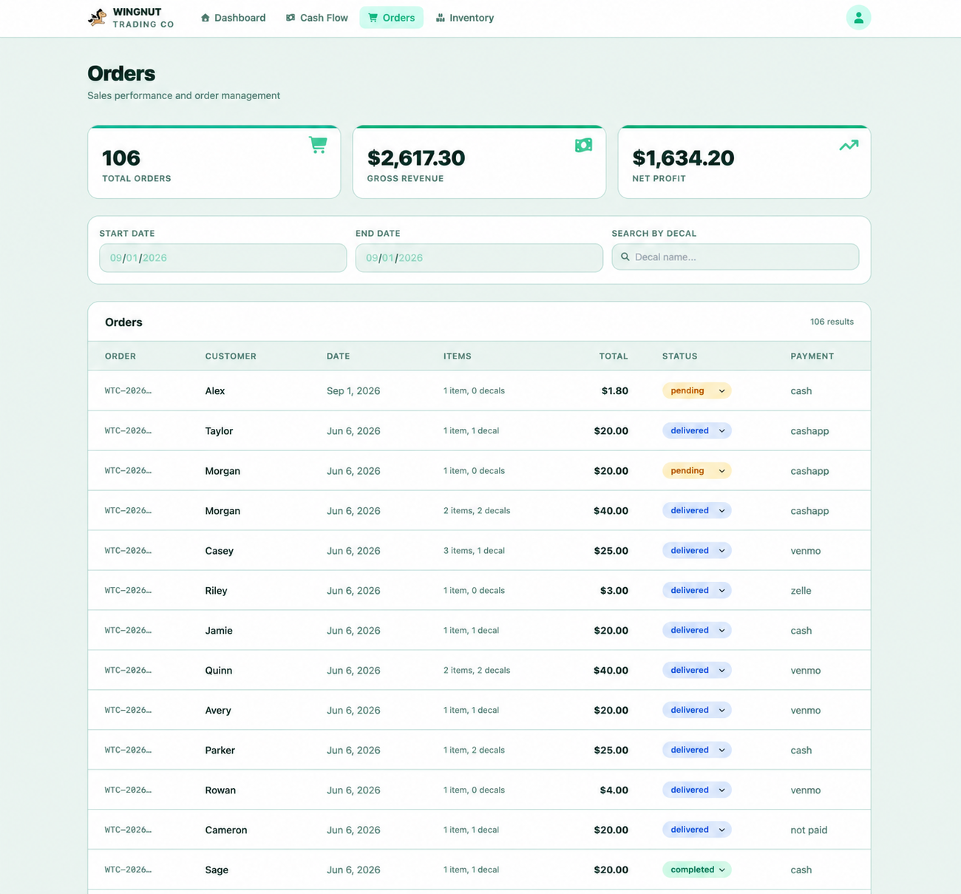Image resolution: width=961 pixels, height=894 pixels.
Task: Click the PAYMENT column header
Action: pos(812,356)
